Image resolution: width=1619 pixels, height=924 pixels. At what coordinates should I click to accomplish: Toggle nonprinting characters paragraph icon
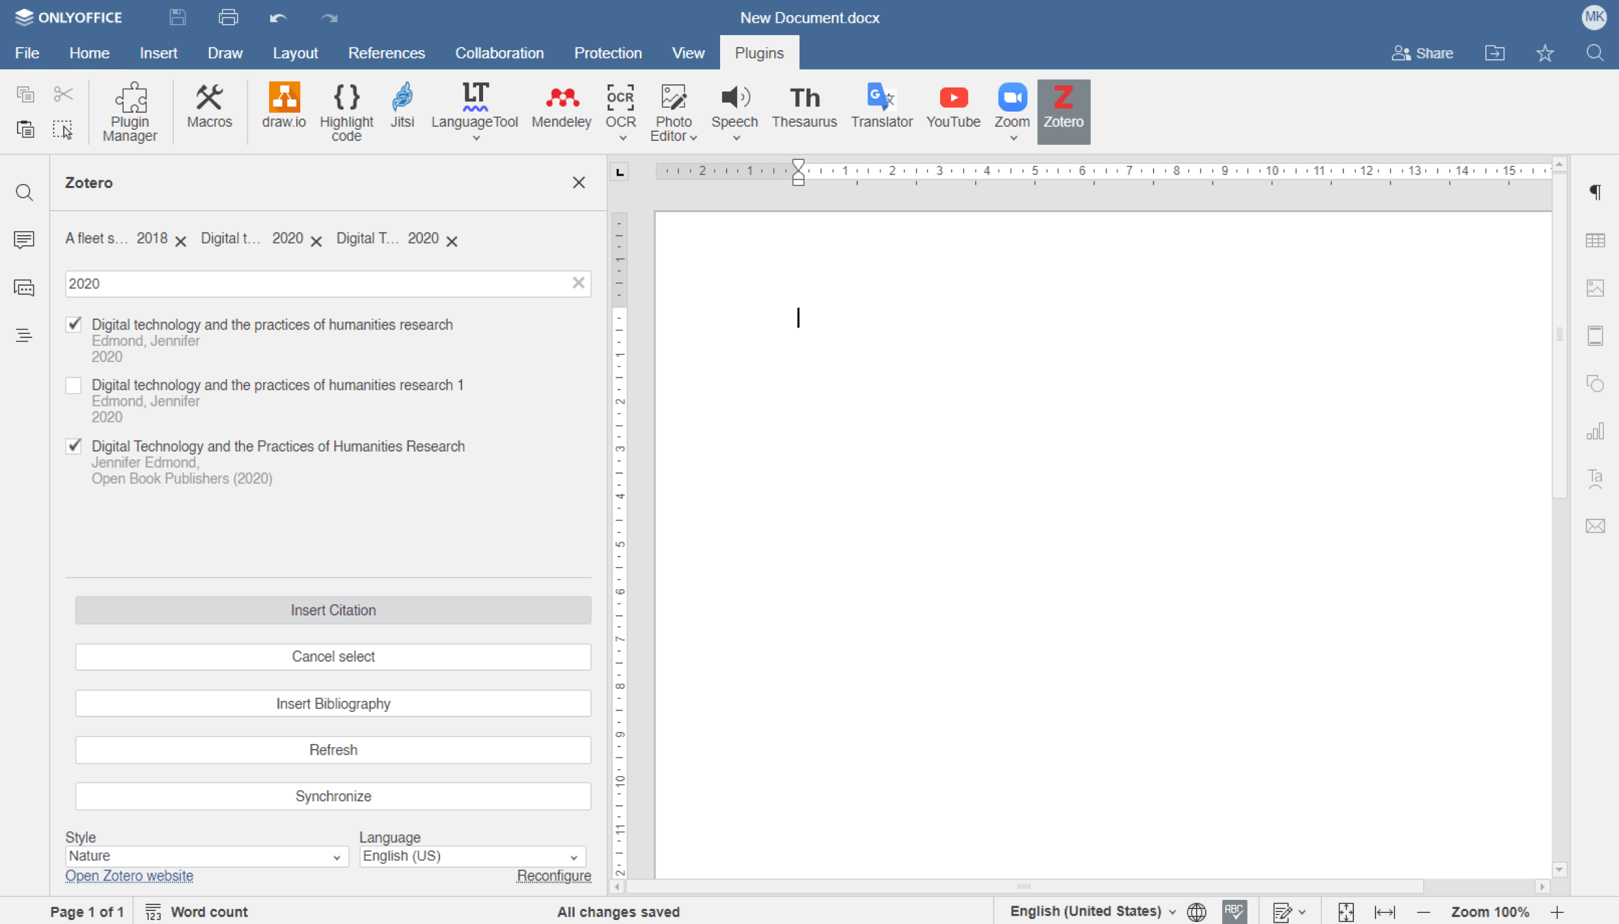pyautogui.click(x=1595, y=192)
